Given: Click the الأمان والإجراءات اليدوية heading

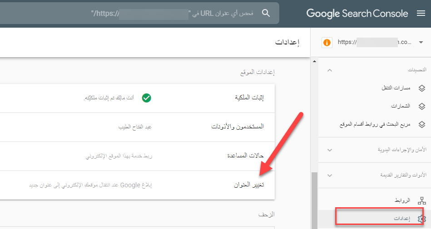Looking at the screenshot, I should tap(402, 150).
